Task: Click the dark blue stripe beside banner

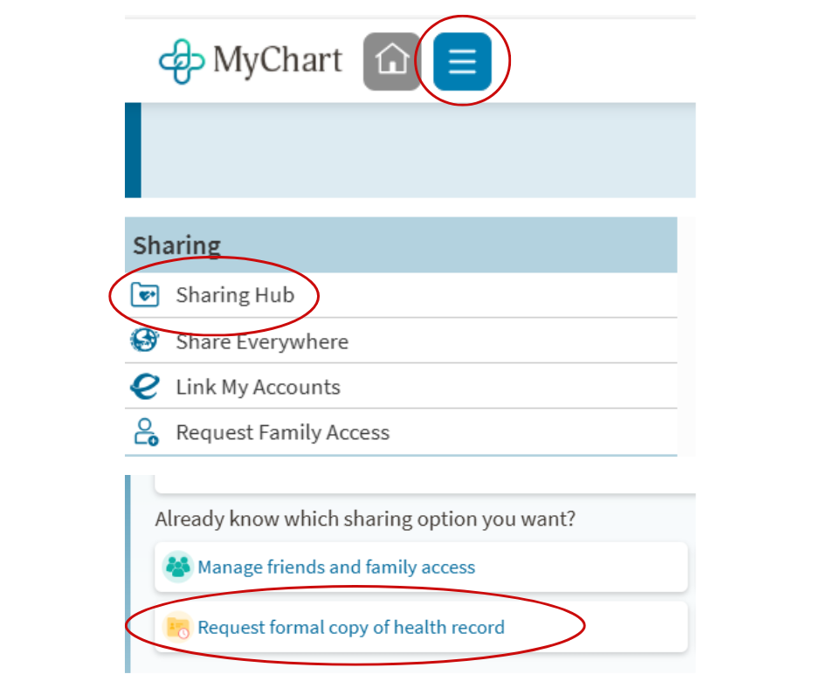Action: tap(133, 150)
